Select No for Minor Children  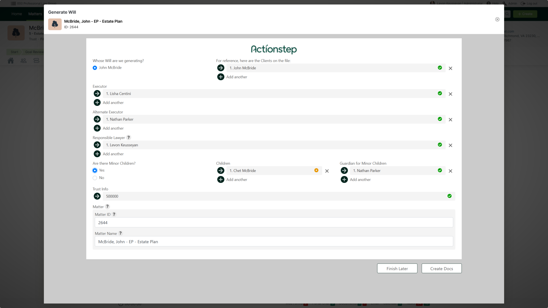95,178
